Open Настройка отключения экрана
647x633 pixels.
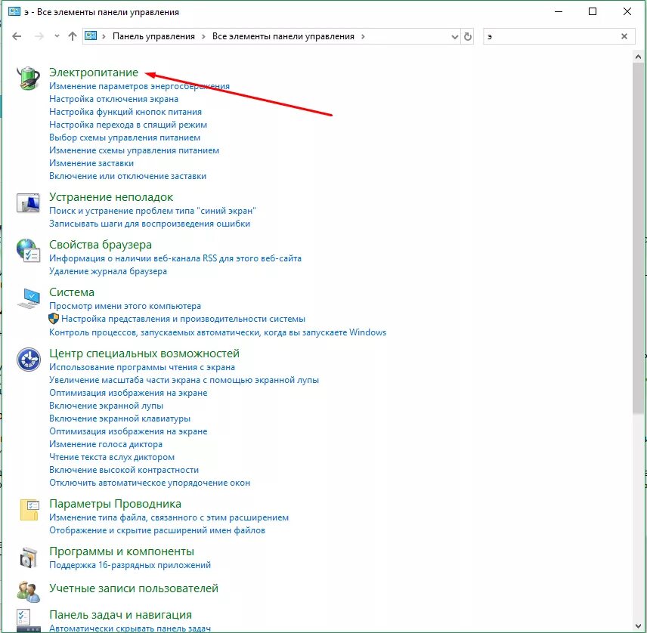[x=113, y=99]
